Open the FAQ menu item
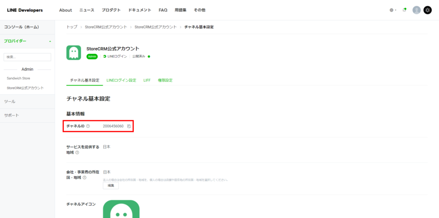Screen dimensions: 439x218 [x=163, y=10]
